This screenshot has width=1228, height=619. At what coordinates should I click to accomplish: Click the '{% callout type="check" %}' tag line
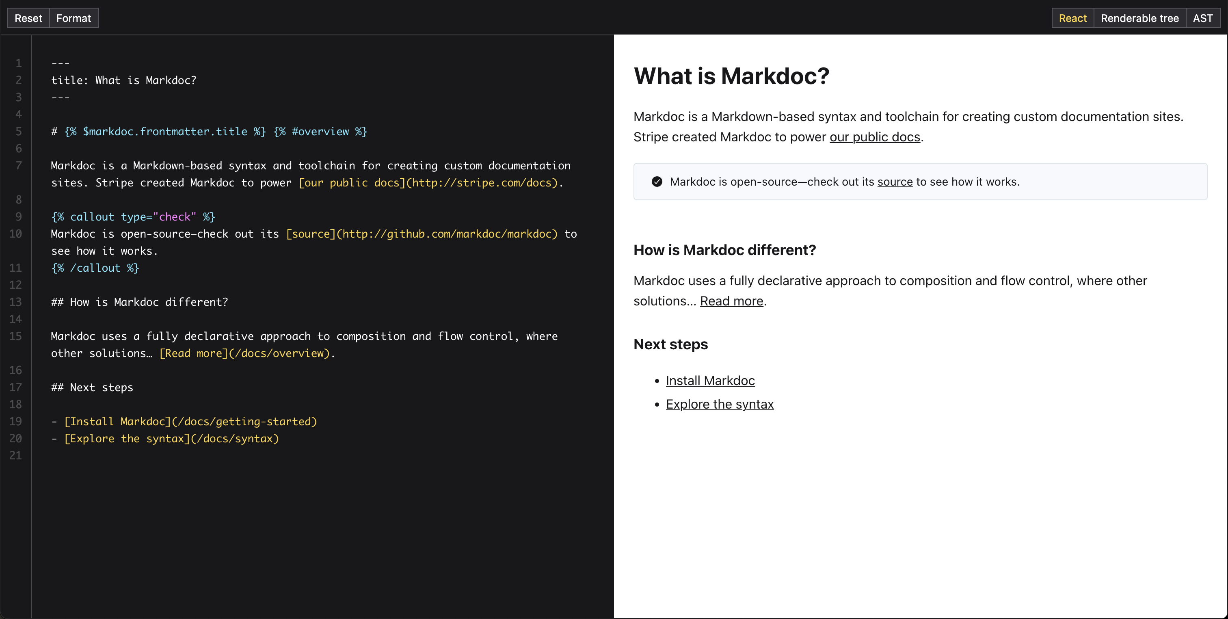point(133,217)
